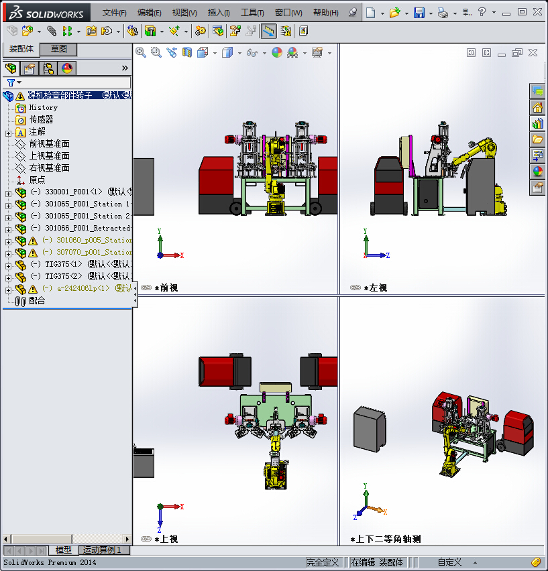The height and width of the screenshot is (571, 548).
Task: Select the 配合 mates folder
Action: coord(37,300)
